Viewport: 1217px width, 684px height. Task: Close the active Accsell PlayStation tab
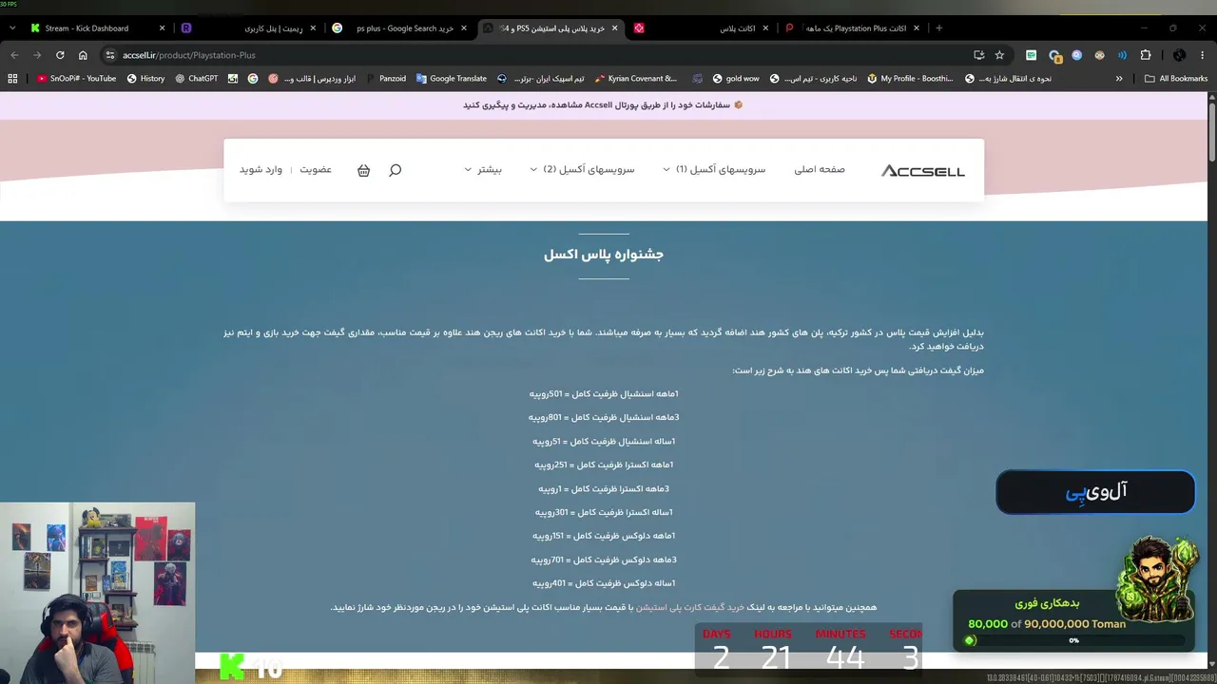click(x=614, y=28)
